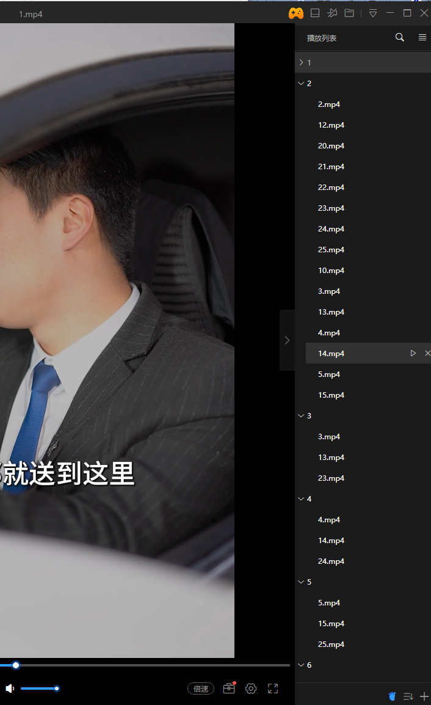Play the highlighted 14.mp4 item
The height and width of the screenshot is (705, 431).
pyautogui.click(x=413, y=353)
